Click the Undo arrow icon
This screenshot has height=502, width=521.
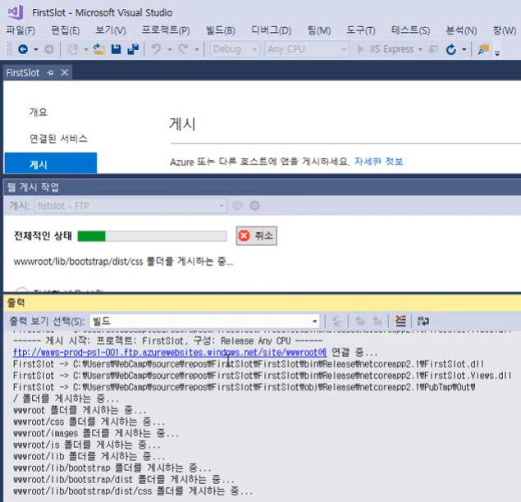click(x=156, y=49)
